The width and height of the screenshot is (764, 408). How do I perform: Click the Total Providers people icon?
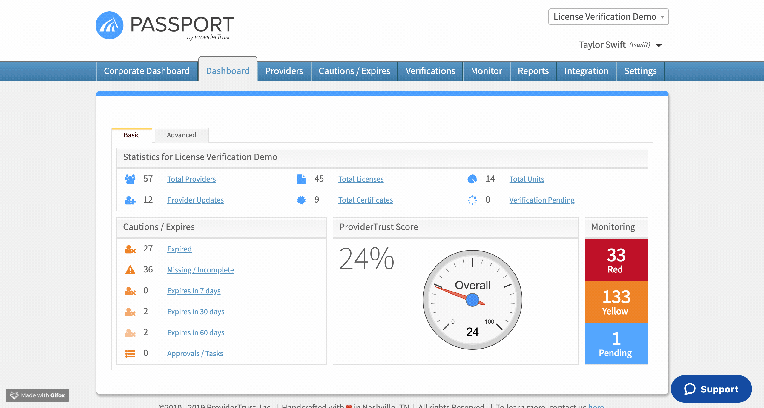coord(130,179)
